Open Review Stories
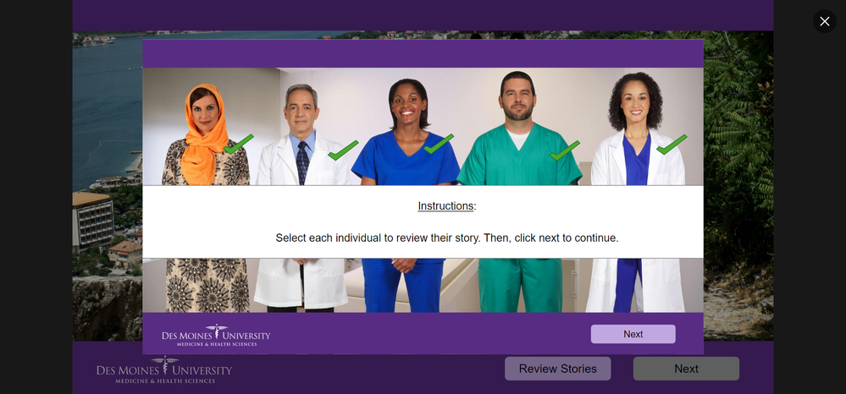Screen dimensions: 846x394 tap(558, 369)
